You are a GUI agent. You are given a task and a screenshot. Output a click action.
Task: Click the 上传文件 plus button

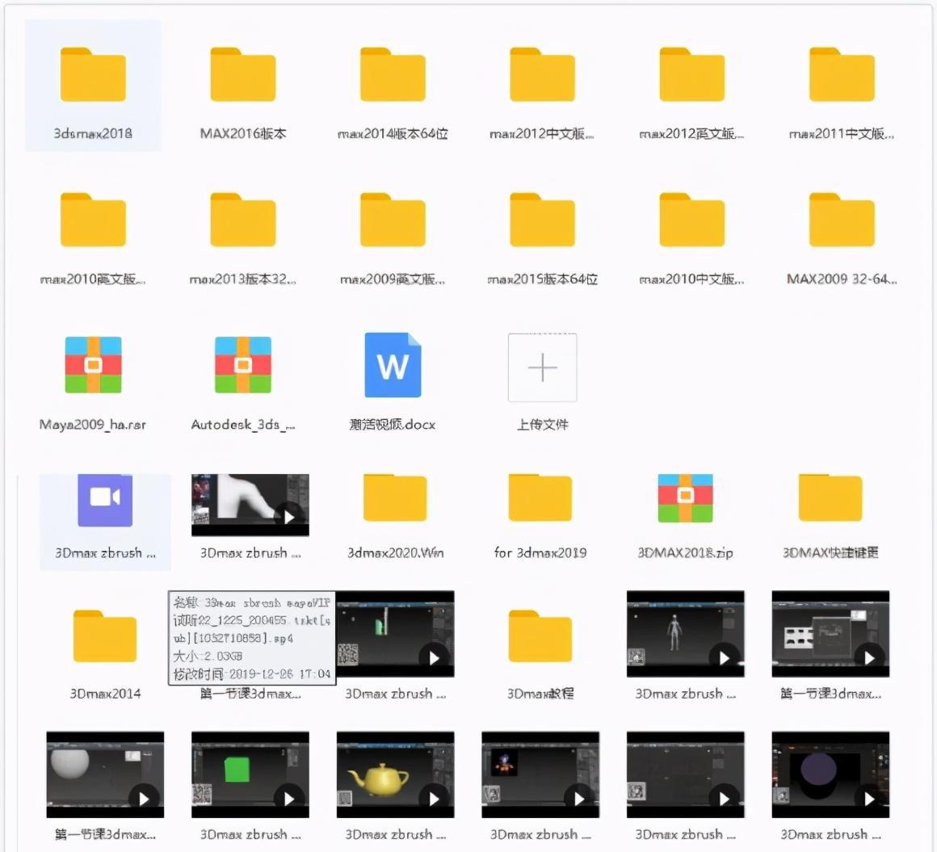543,367
